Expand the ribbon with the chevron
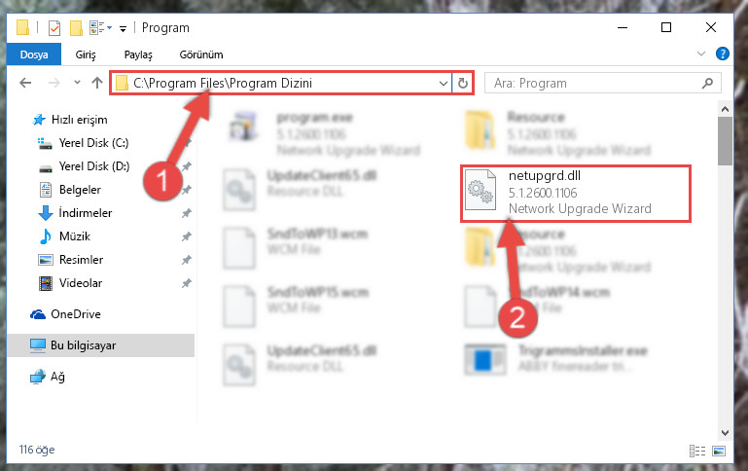748x471 pixels. (x=700, y=54)
